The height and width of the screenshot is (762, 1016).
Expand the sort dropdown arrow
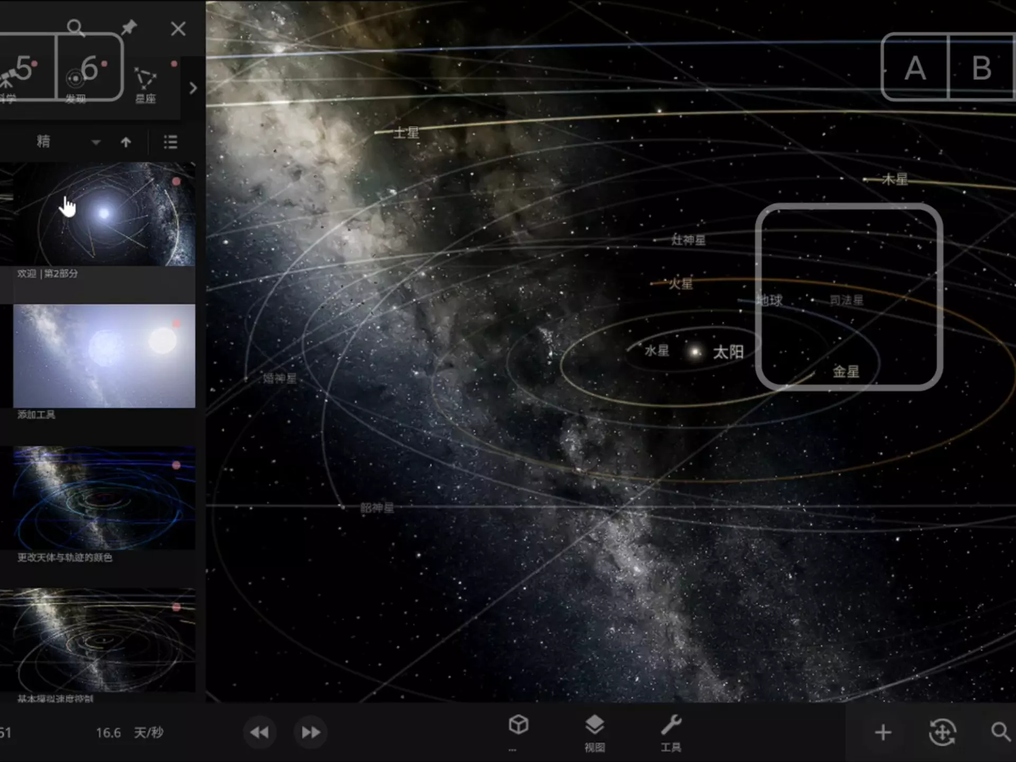tap(96, 142)
